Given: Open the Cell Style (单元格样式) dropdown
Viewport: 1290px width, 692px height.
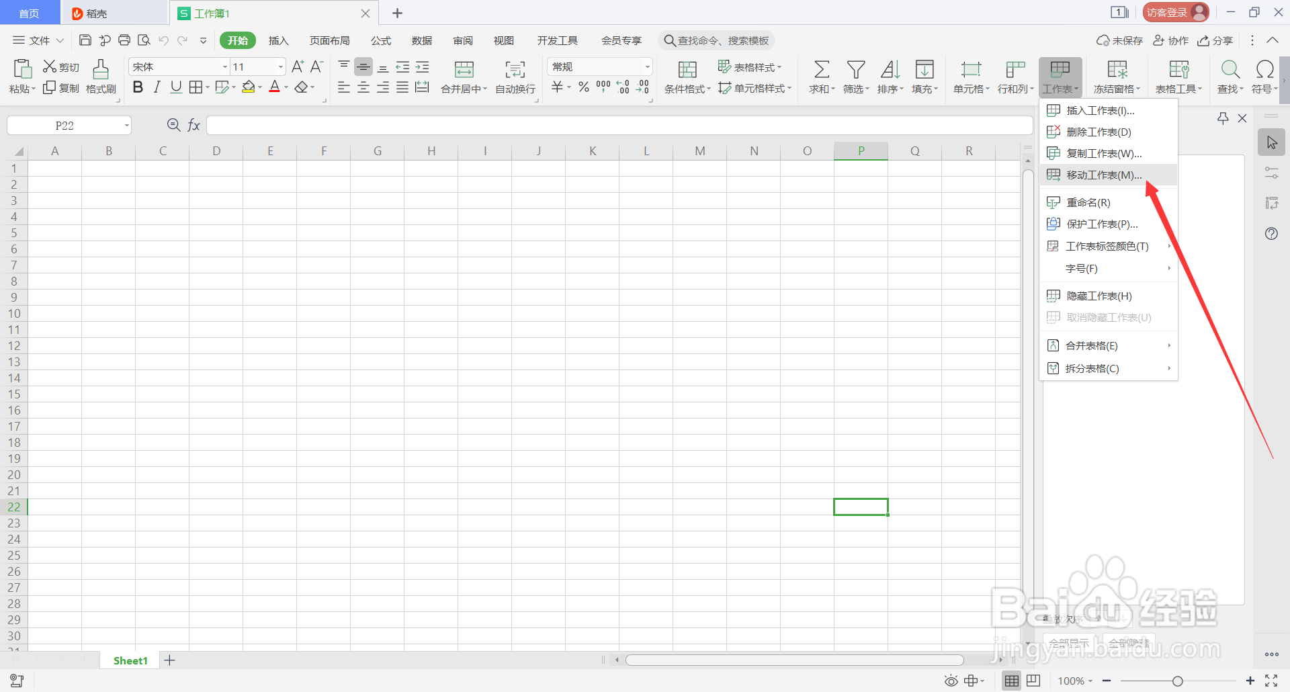Looking at the screenshot, I should (755, 88).
